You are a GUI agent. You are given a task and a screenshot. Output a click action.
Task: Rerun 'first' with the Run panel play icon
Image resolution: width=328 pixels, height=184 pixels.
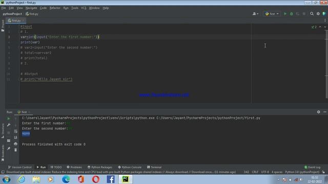click(9, 119)
